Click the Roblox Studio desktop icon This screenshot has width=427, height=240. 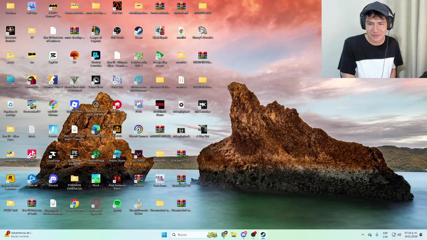117,156
